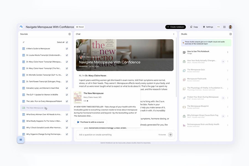Viewport: 249px width, 166px height.
Task: Open Settings in the header
Action: 208,27
